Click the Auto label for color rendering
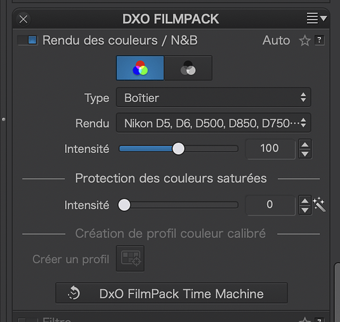 tap(276, 41)
